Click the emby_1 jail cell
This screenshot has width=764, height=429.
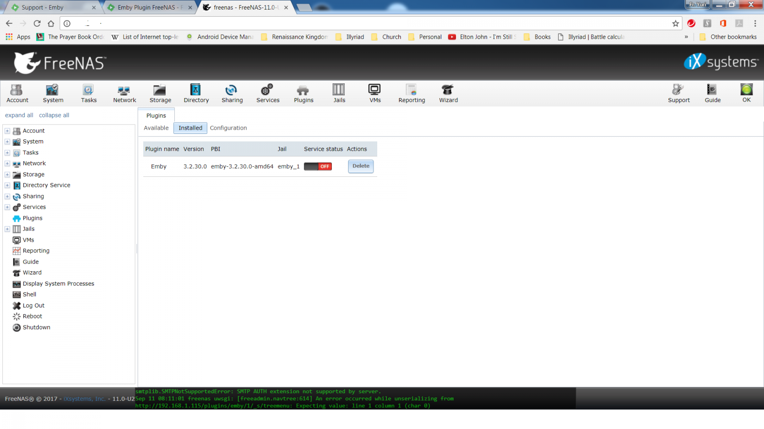click(288, 166)
